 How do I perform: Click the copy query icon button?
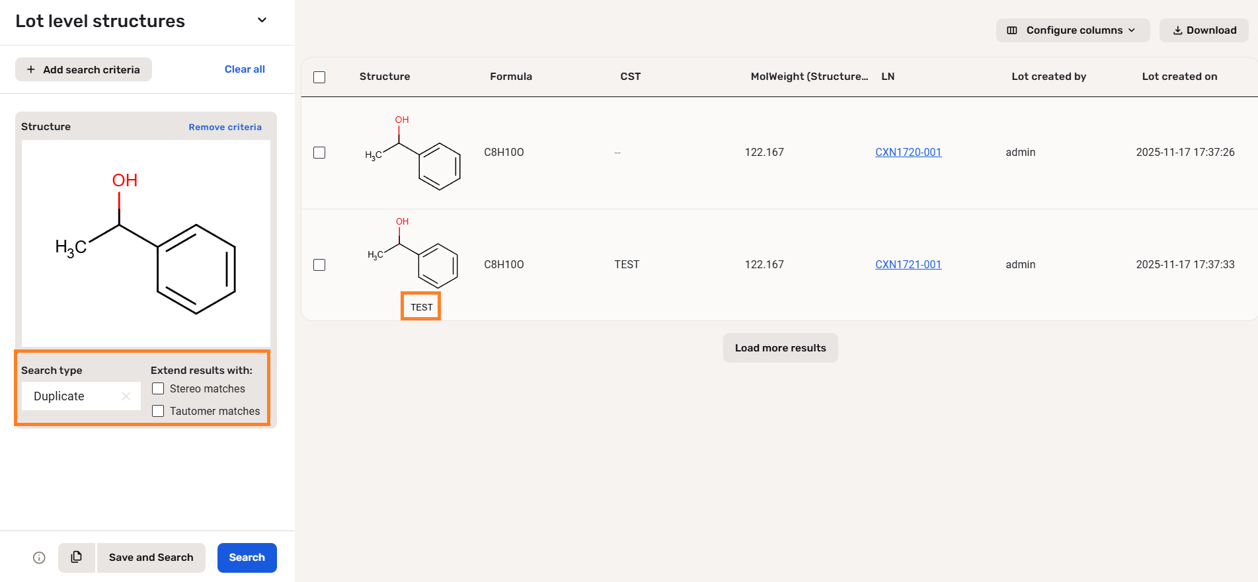pyautogui.click(x=77, y=558)
